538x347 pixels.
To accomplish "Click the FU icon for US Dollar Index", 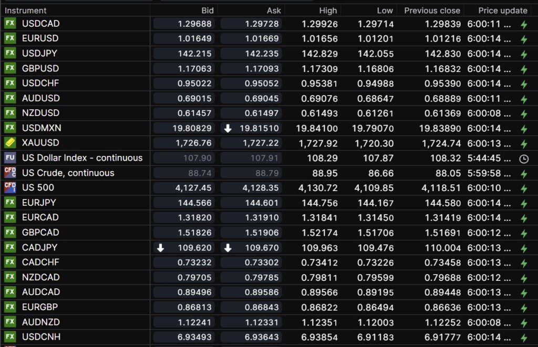I will [10, 158].
